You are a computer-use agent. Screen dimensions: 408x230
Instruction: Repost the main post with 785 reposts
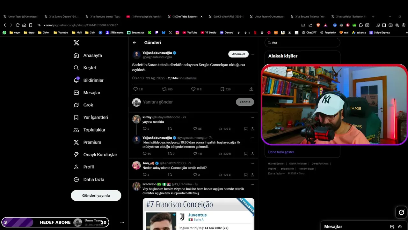(164, 89)
